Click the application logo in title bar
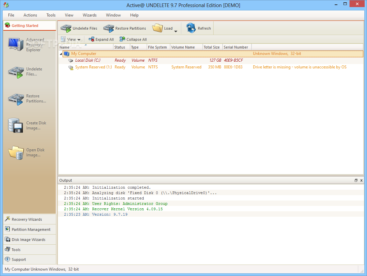The width and height of the screenshot is (367, 276). 6,5
